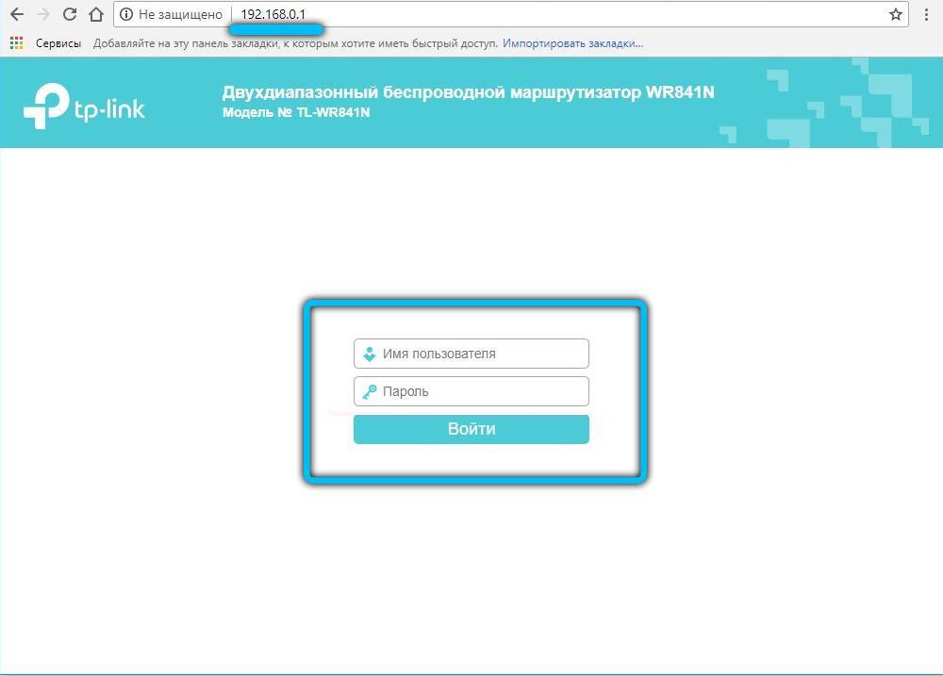Click the browser forward arrow
This screenshot has width=943, height=676.
43,14
